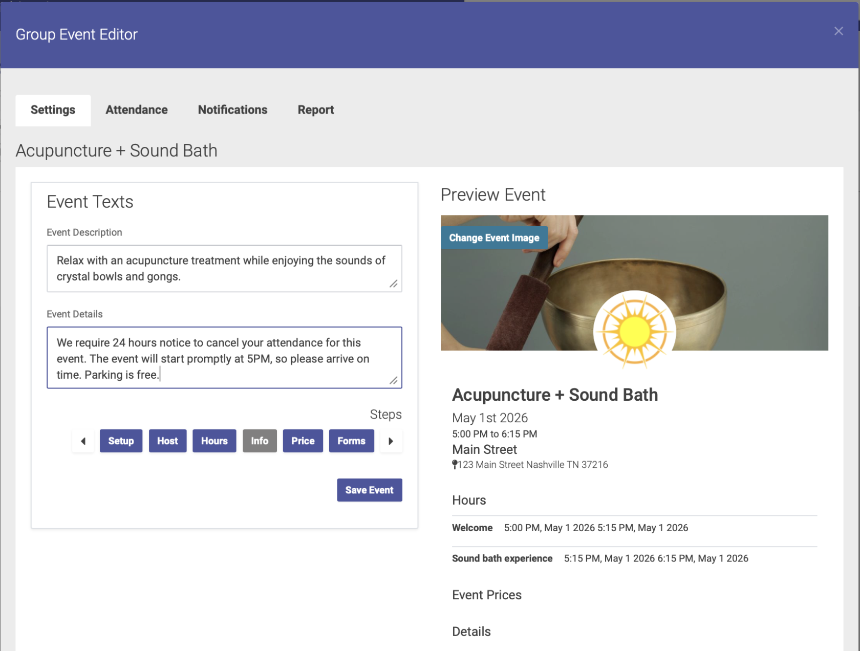Click into the Event Description text field
The width and height of the screenshot is (860, 651).
pos(220,268)
